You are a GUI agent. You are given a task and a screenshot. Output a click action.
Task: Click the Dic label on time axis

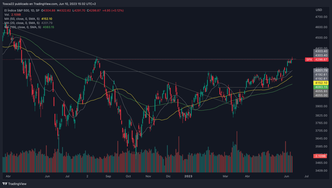[x=168, y=177]
